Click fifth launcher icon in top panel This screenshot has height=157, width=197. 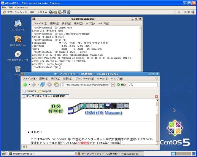click(x=69, y=12)
